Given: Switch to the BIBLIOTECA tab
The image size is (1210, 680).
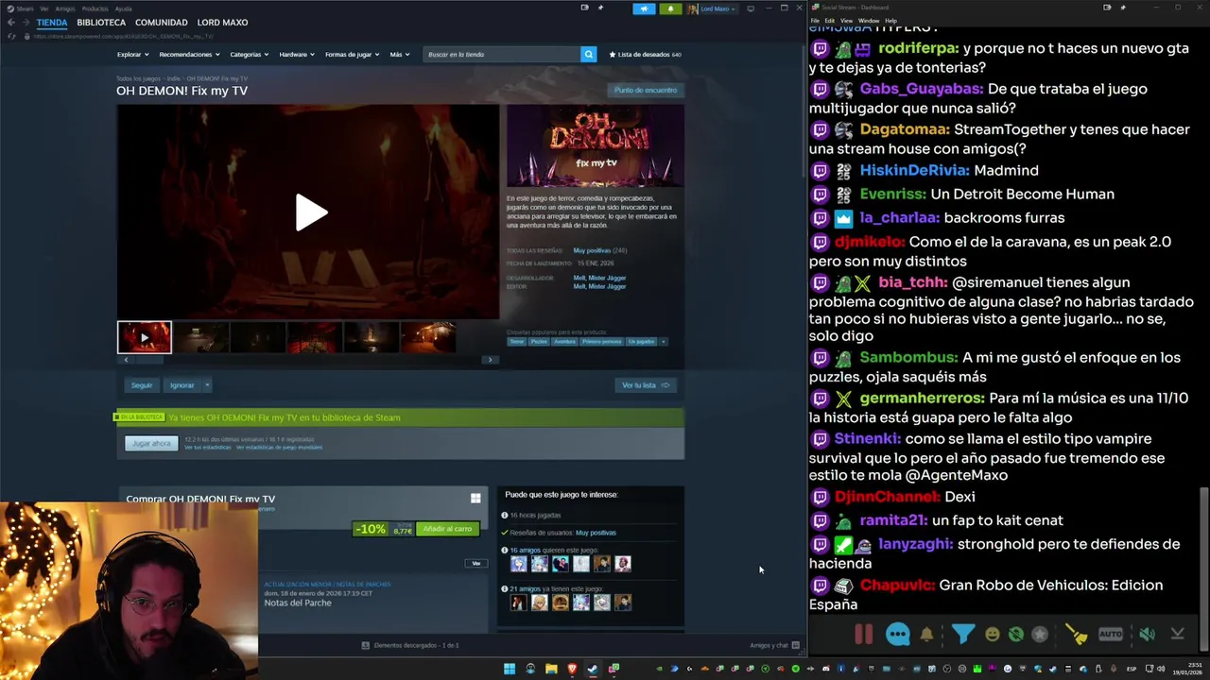Looking at the screenshot, I should 101,22.
